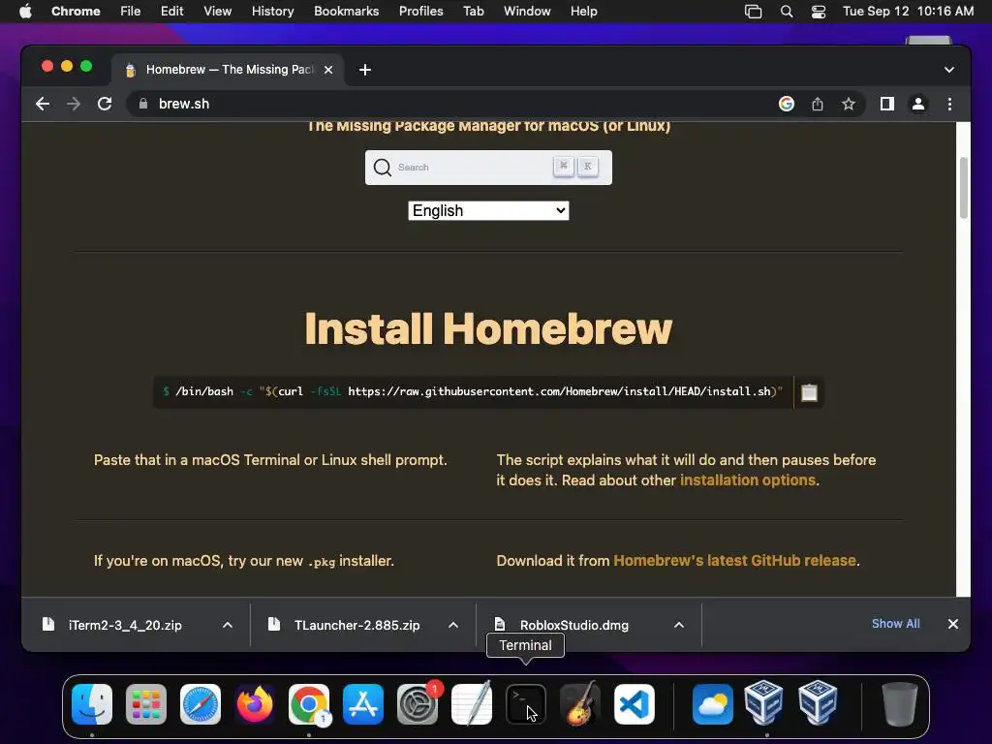Close the downloads bar
Screen dimensions: 992x744
click(x=953, y=624)
